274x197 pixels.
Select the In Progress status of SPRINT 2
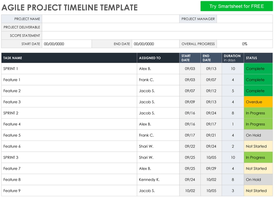pyautogui.click(x=258, y=113)
